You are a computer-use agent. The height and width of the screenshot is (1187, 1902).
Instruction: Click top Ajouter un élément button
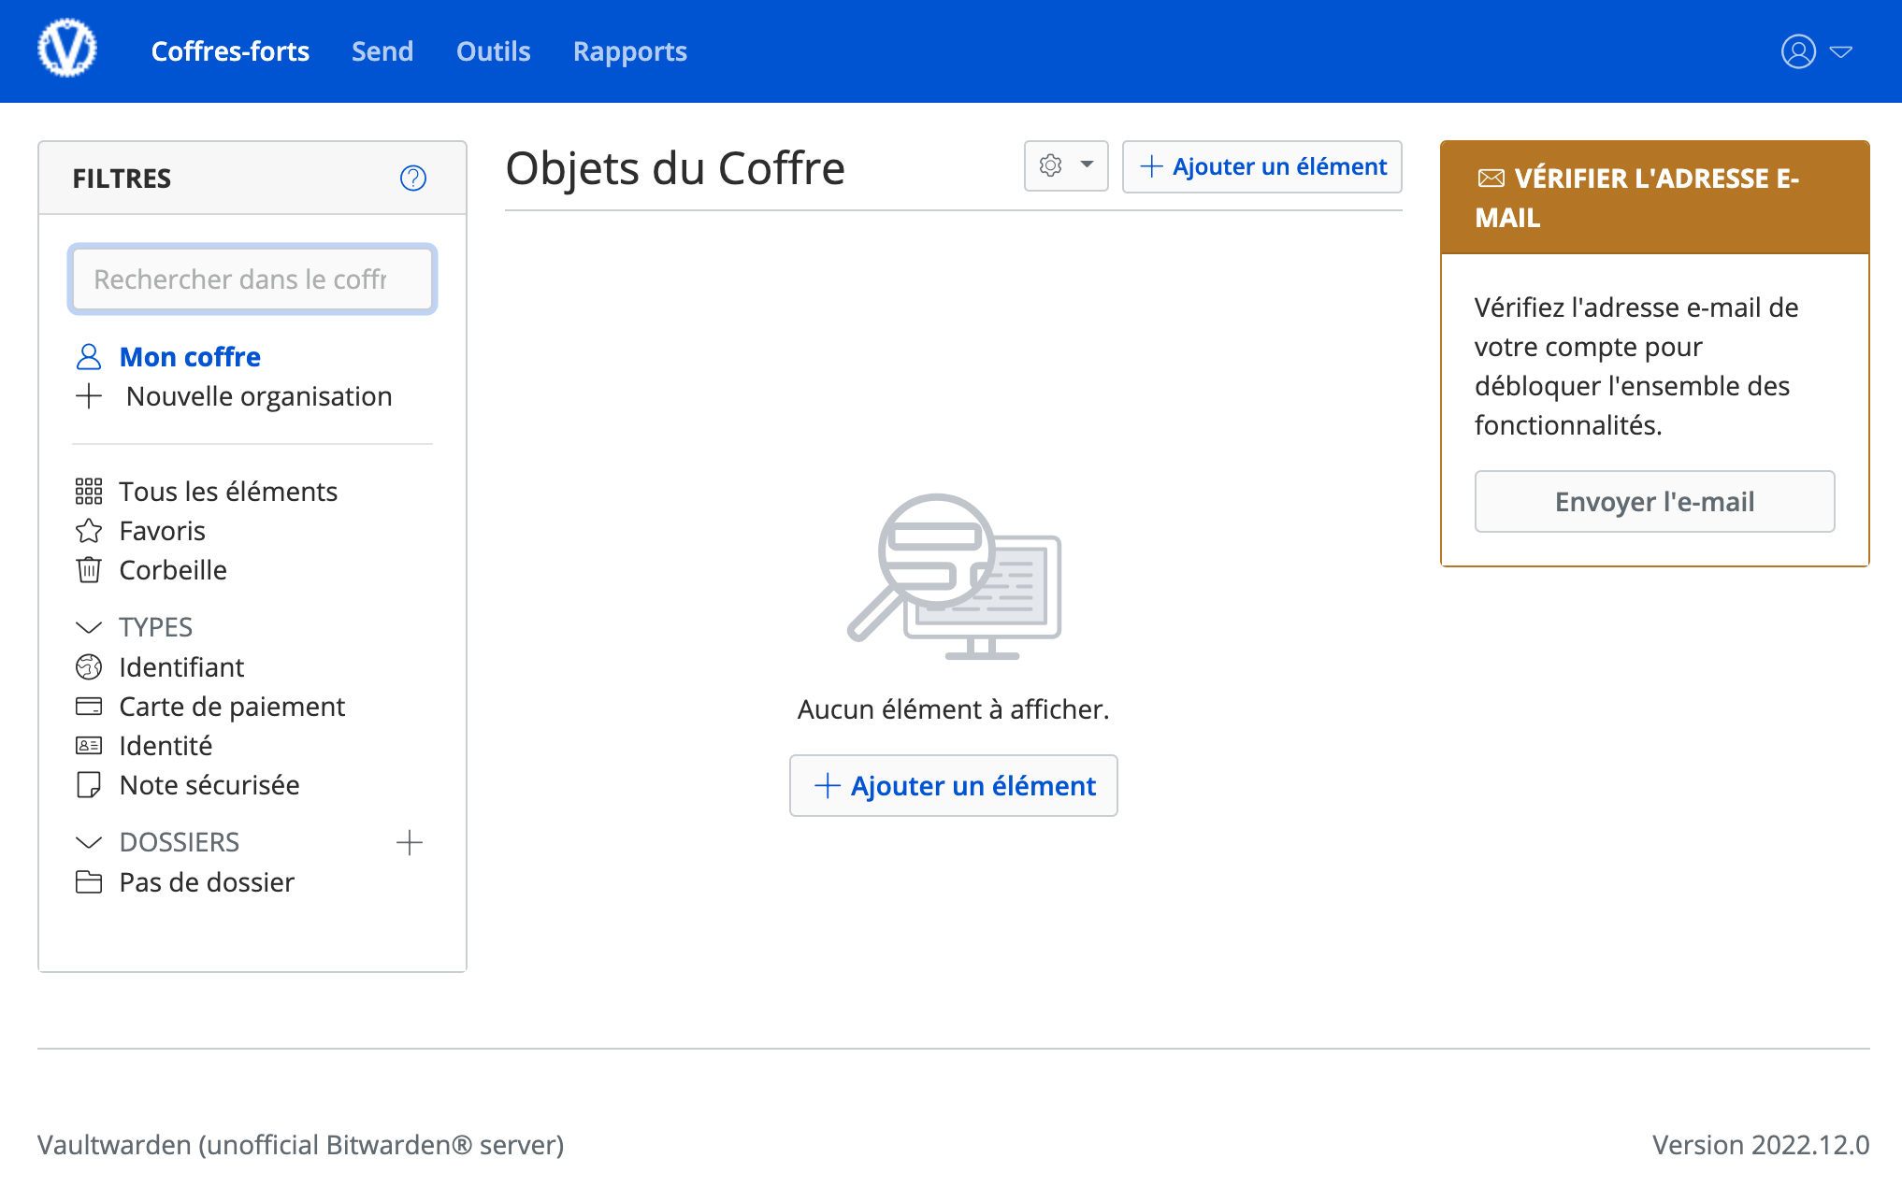[1262, 166]
